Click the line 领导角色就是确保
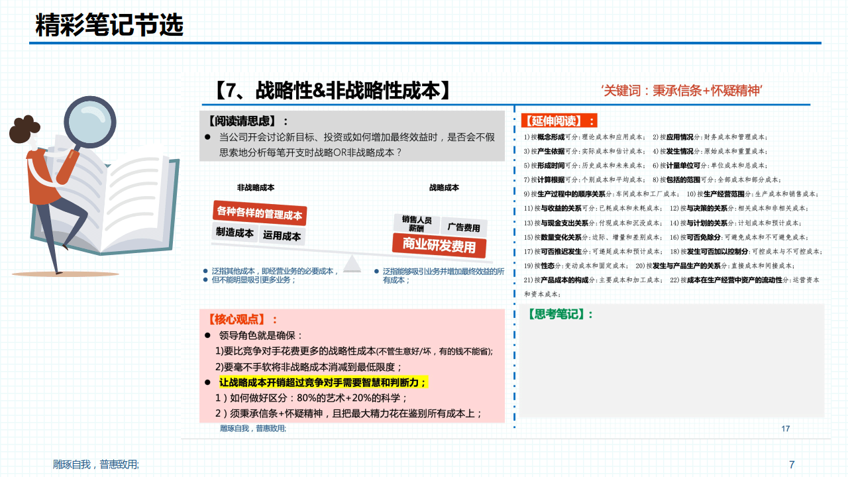This screenshot has width=848, height=477. click(x=260, y=336)
